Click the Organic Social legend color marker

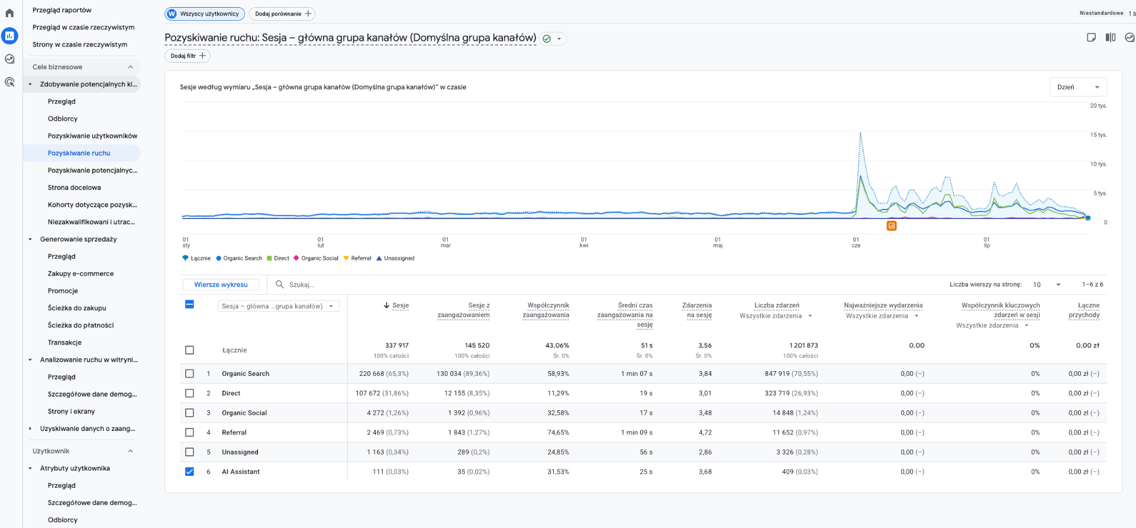(x=296, y=258)
